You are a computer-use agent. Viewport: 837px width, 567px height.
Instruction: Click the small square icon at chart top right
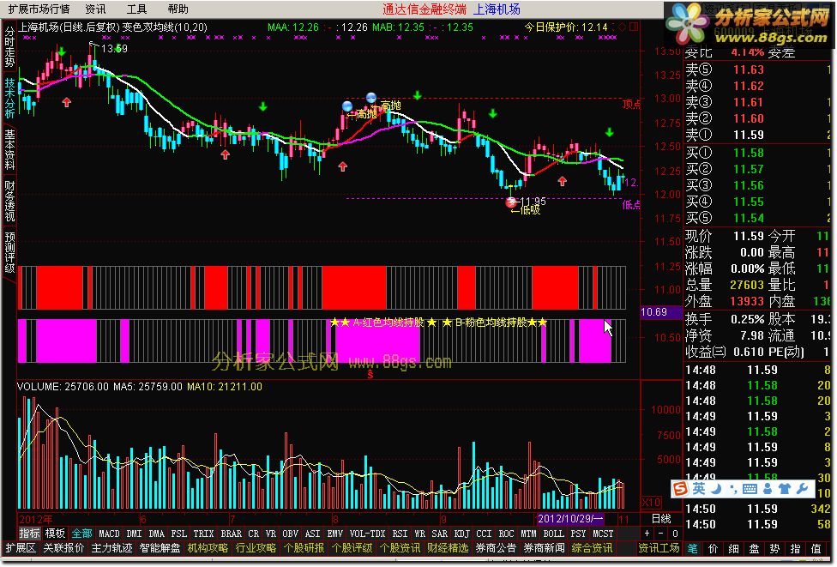[634, 27]
